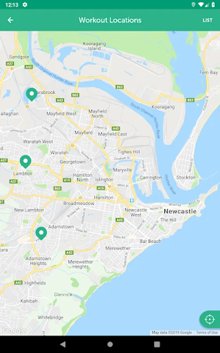Tap the Android home navigation button
This screenshot has height=353, width=220.
[x=110, y=344]
